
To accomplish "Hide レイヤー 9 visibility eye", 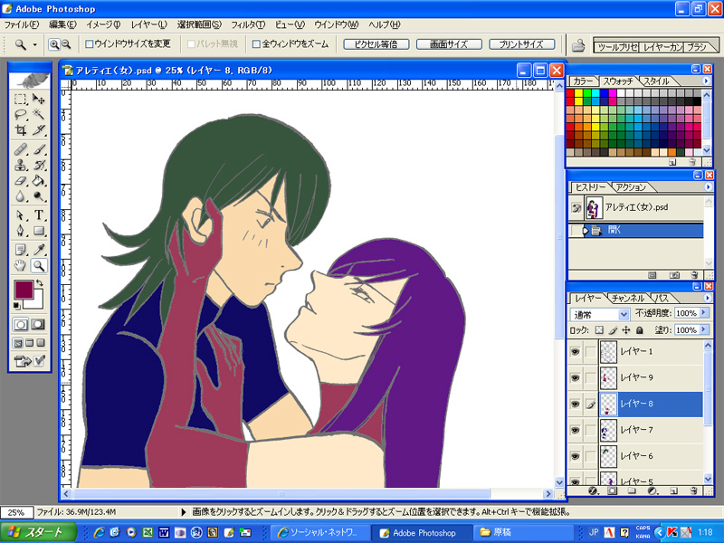I will coord(575,377).
